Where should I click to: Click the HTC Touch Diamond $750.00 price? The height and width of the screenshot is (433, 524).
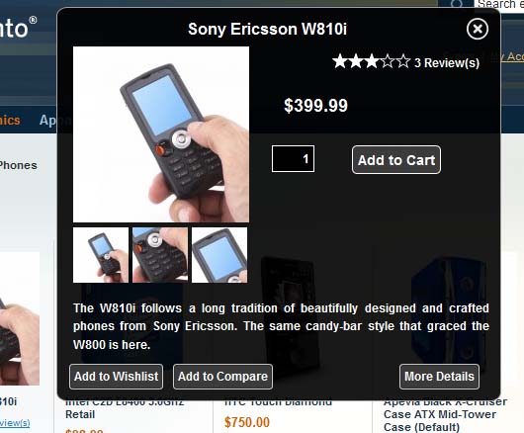[x=247, y=422]
